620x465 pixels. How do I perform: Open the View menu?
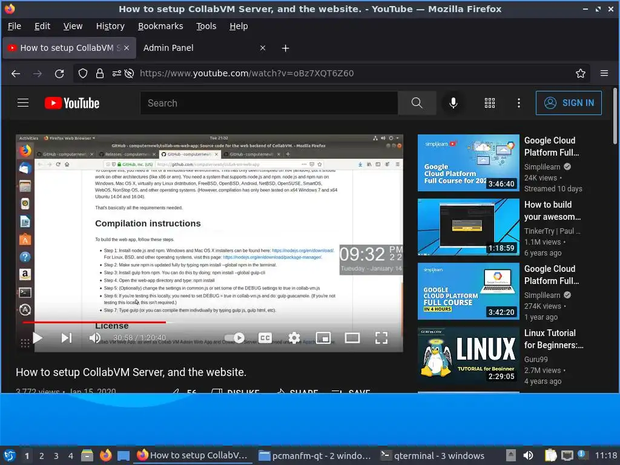pyautogui.click(x=73, y=26)
